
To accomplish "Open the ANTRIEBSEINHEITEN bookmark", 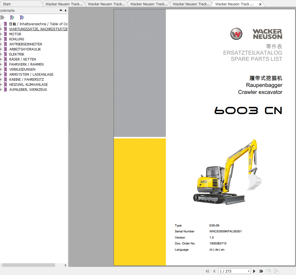I will (x=26, y=44).
